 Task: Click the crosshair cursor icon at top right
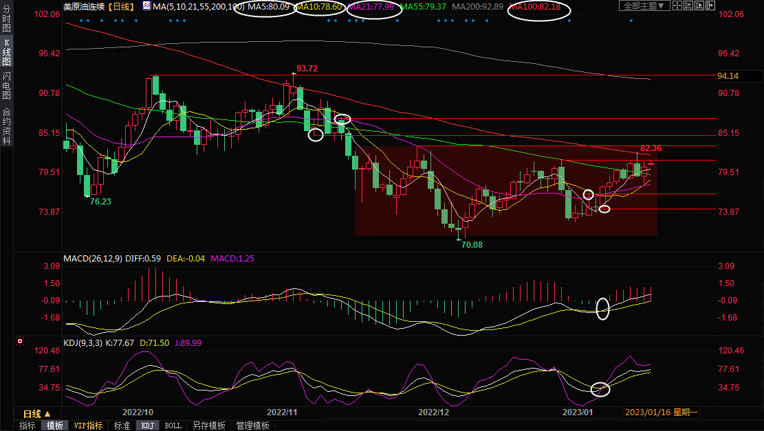(677, 6)
